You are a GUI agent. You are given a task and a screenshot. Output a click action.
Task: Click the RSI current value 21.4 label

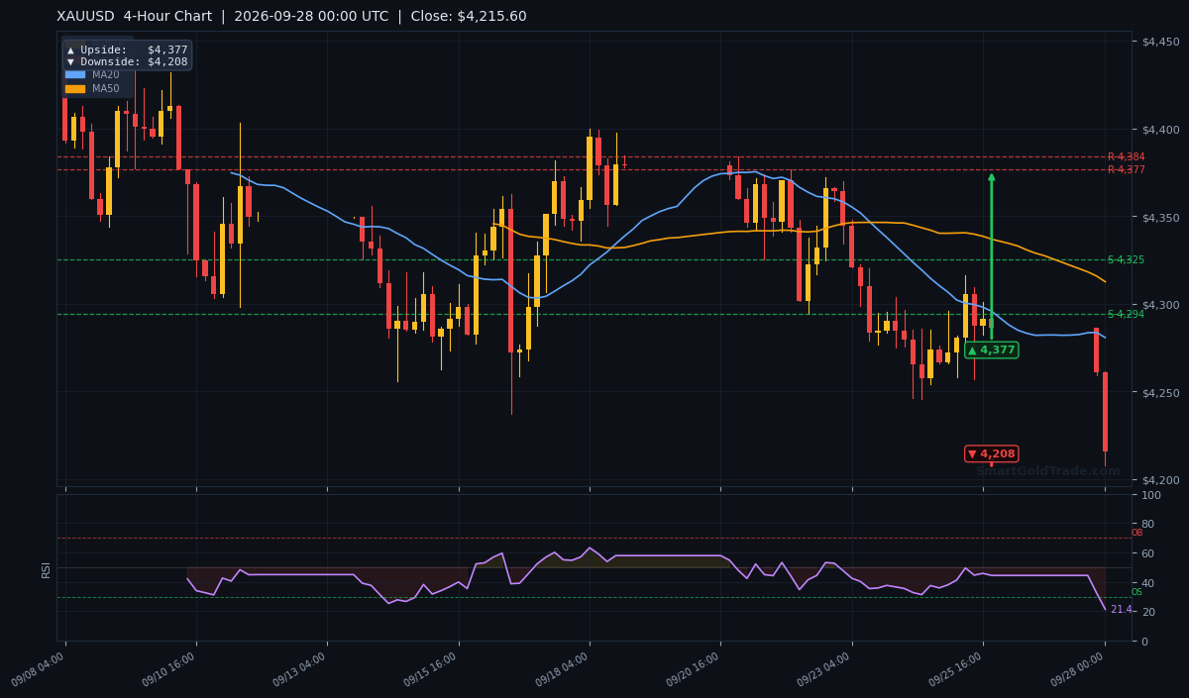1121,610
